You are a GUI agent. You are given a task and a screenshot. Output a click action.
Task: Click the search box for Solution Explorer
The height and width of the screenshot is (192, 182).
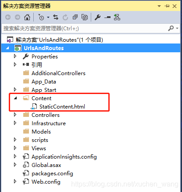point(91,29)
